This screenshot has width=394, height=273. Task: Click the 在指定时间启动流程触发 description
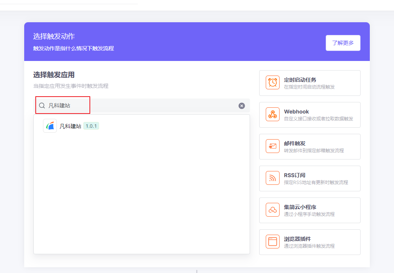[309, 87]
